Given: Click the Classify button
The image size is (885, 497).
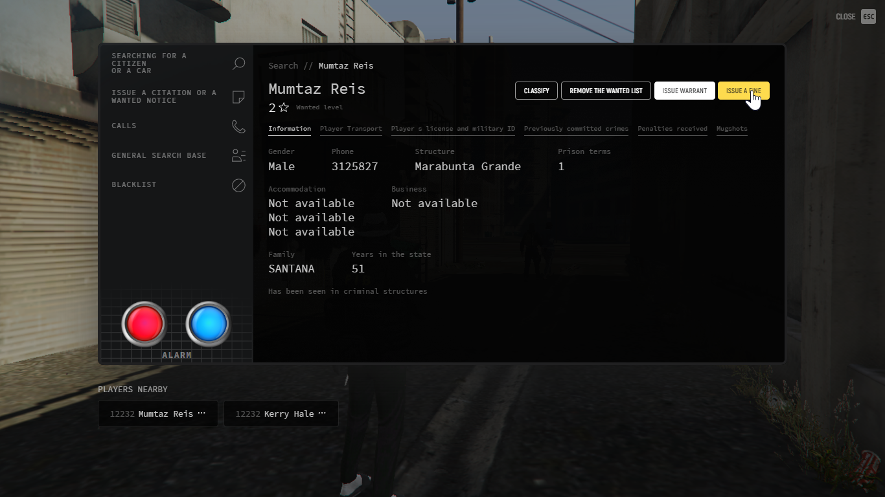Looking at the screenshot, I should point(536,91).
